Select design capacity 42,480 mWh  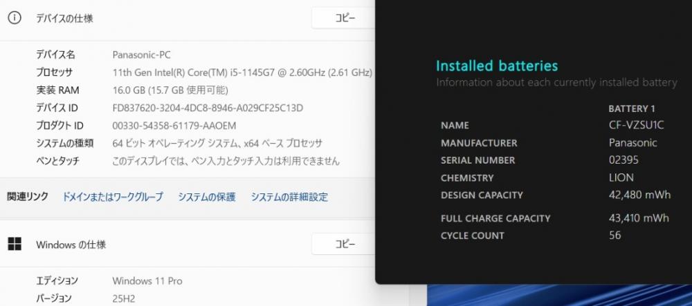(639, 195)
